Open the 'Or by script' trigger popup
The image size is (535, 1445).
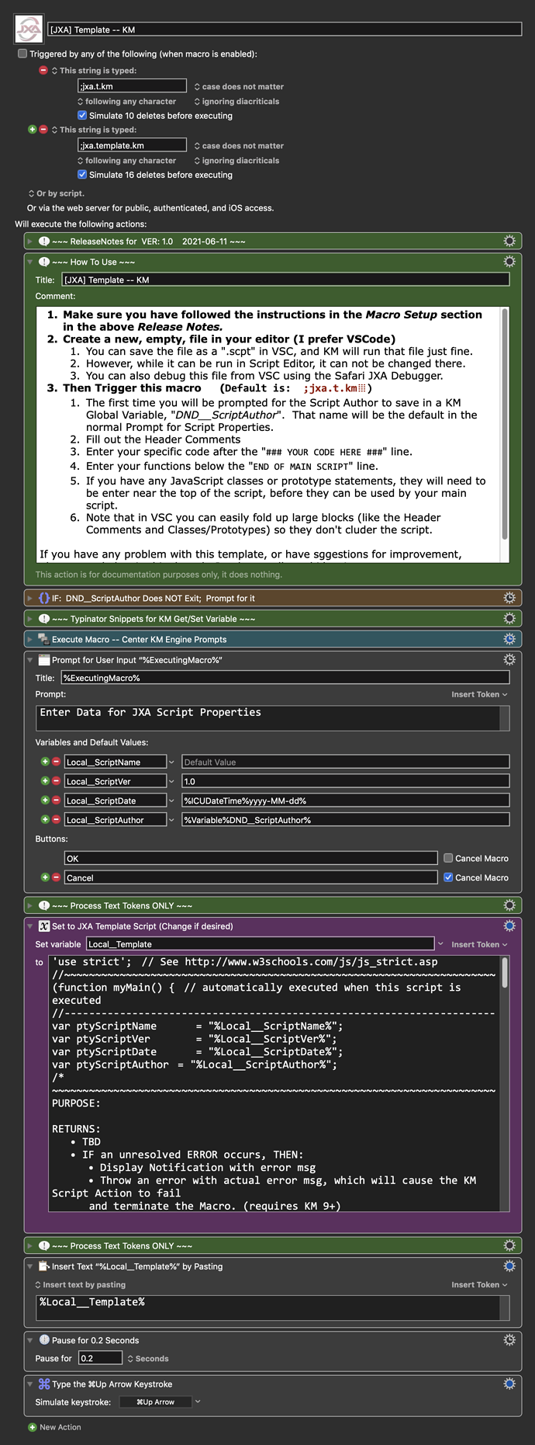pyautogui.click(x=56, y=193)
